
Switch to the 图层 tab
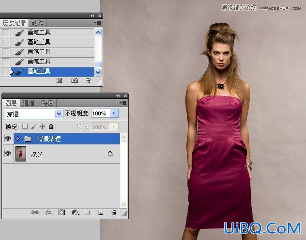(11, 103)
